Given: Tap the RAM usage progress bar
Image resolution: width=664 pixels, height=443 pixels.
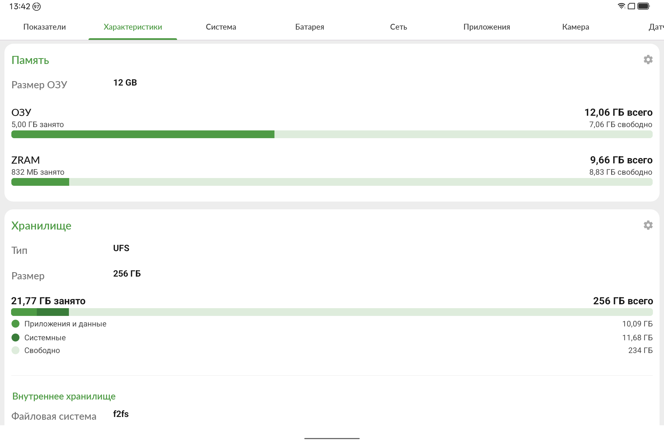Looking at the screenshot, I should pyautogui.click(x=332, y=134).
